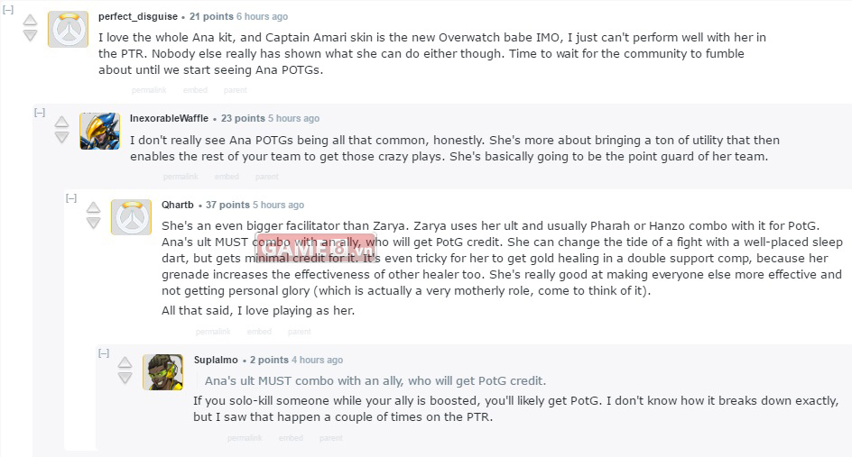Downvote InexorableWaffle's comment
This screenshot has height=457, width=852.
pyautogui.click(x=61, y=137)
